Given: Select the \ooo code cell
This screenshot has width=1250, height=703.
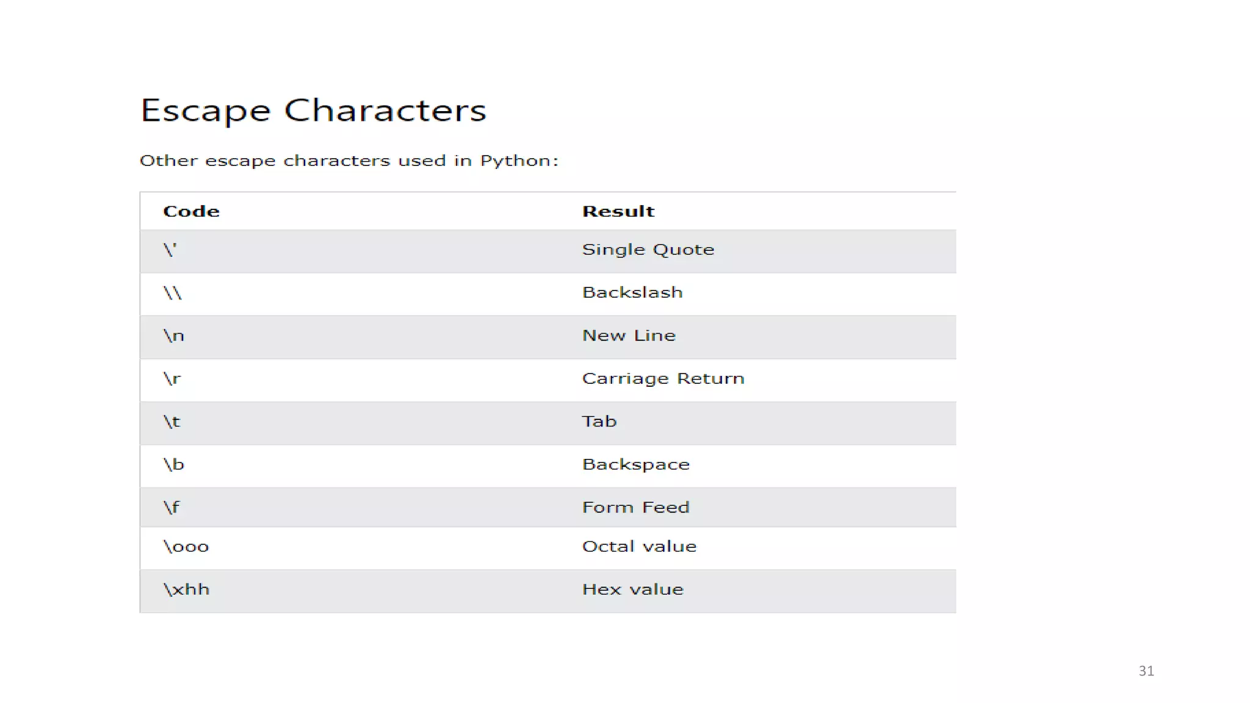Looking at the screenshot, I should coord(186,547).
